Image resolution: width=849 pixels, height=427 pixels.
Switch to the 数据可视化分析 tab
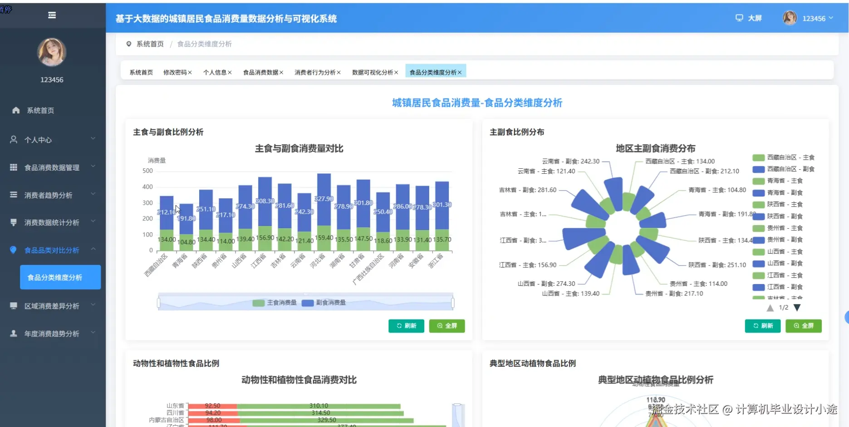pyautogui.click(x=372, y=73)
